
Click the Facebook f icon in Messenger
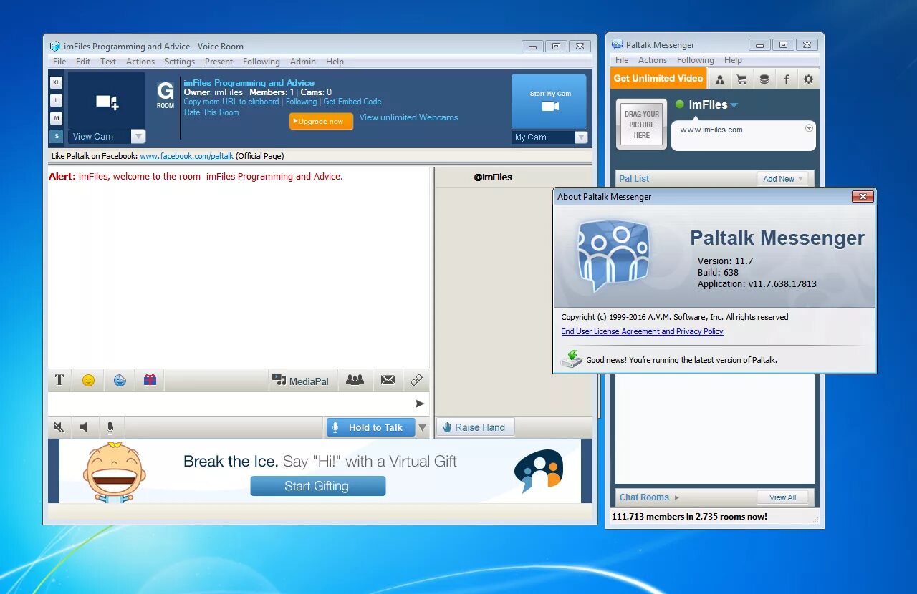pos(787,79)
